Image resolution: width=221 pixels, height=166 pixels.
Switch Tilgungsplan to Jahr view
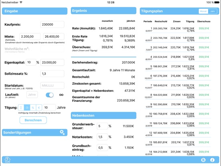point(213,11)
